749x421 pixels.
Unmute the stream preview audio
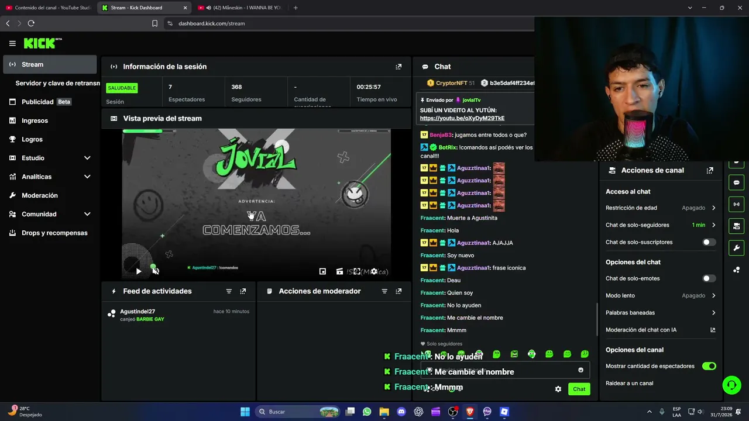(156, 271)
